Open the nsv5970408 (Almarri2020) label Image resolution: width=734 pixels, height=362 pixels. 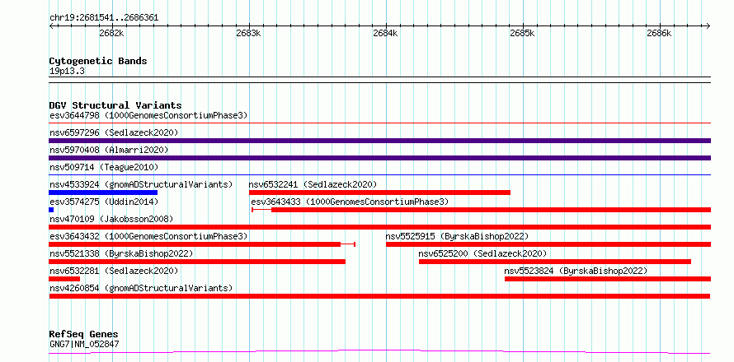click(x=109, y=150)
